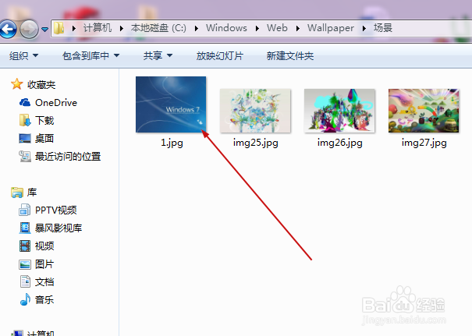Click the Forward navigation arrow
Screen dimensions: 472x336
point(29,29)
